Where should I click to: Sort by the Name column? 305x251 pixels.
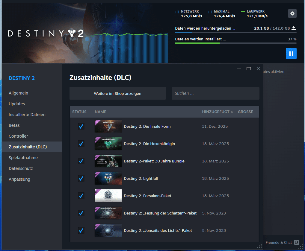100,112
